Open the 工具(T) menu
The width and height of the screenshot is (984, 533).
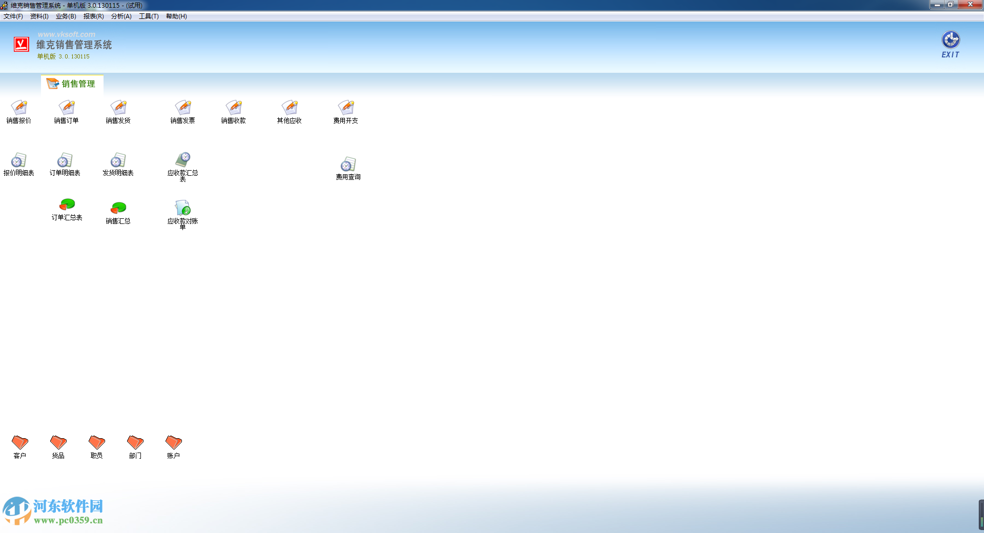click(x=149, y=16)
